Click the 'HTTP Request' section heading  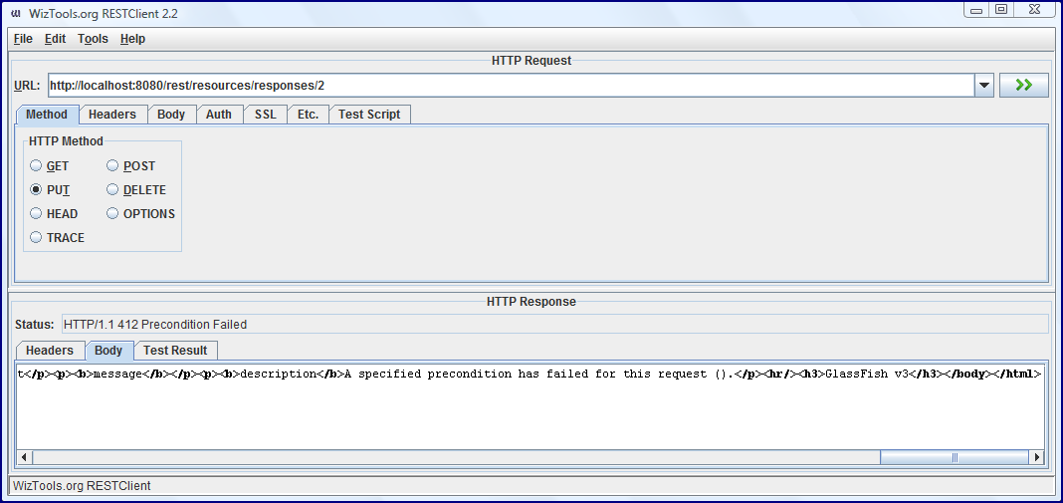531,61
